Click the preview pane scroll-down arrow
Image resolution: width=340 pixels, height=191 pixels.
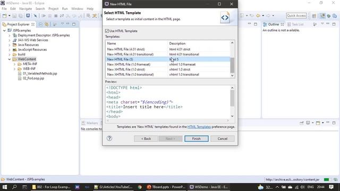coord(232,116)
